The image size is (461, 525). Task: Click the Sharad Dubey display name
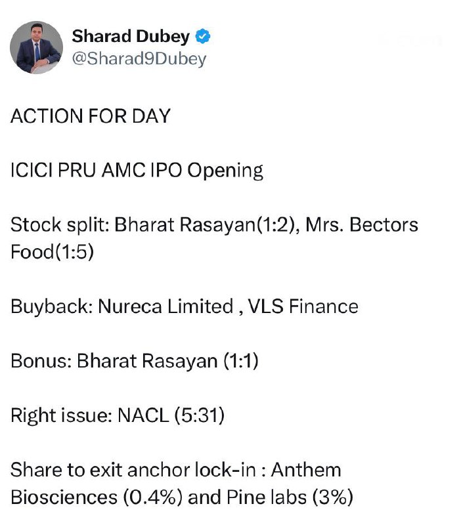(x=131, y=37)
